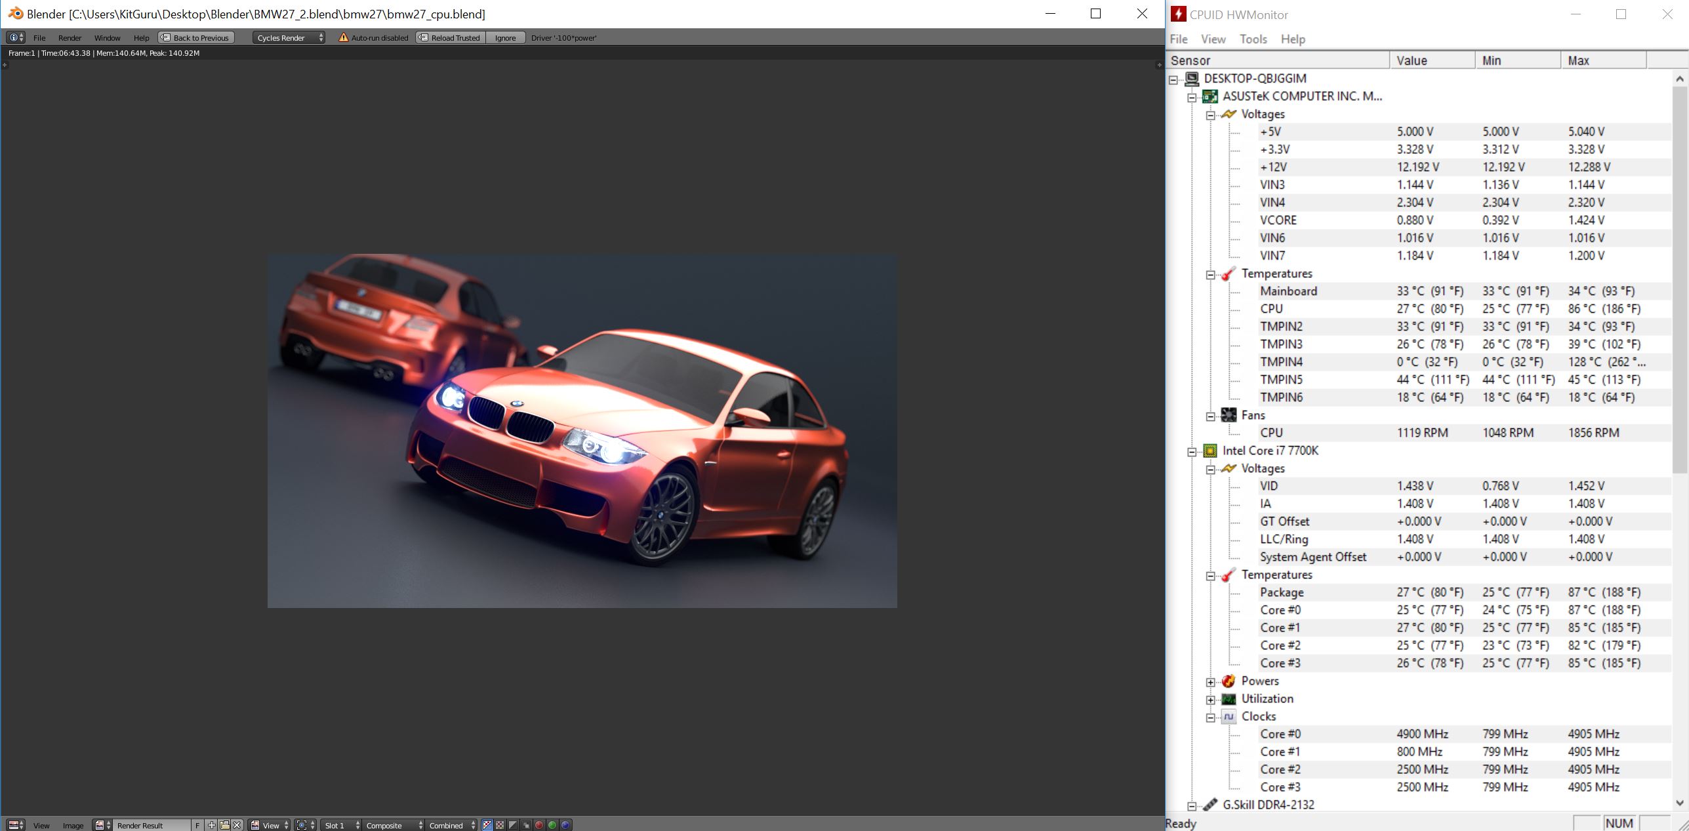Toggle the red channel display
The width and height of the screenshot is (1689, 831).
pos(539,825)
